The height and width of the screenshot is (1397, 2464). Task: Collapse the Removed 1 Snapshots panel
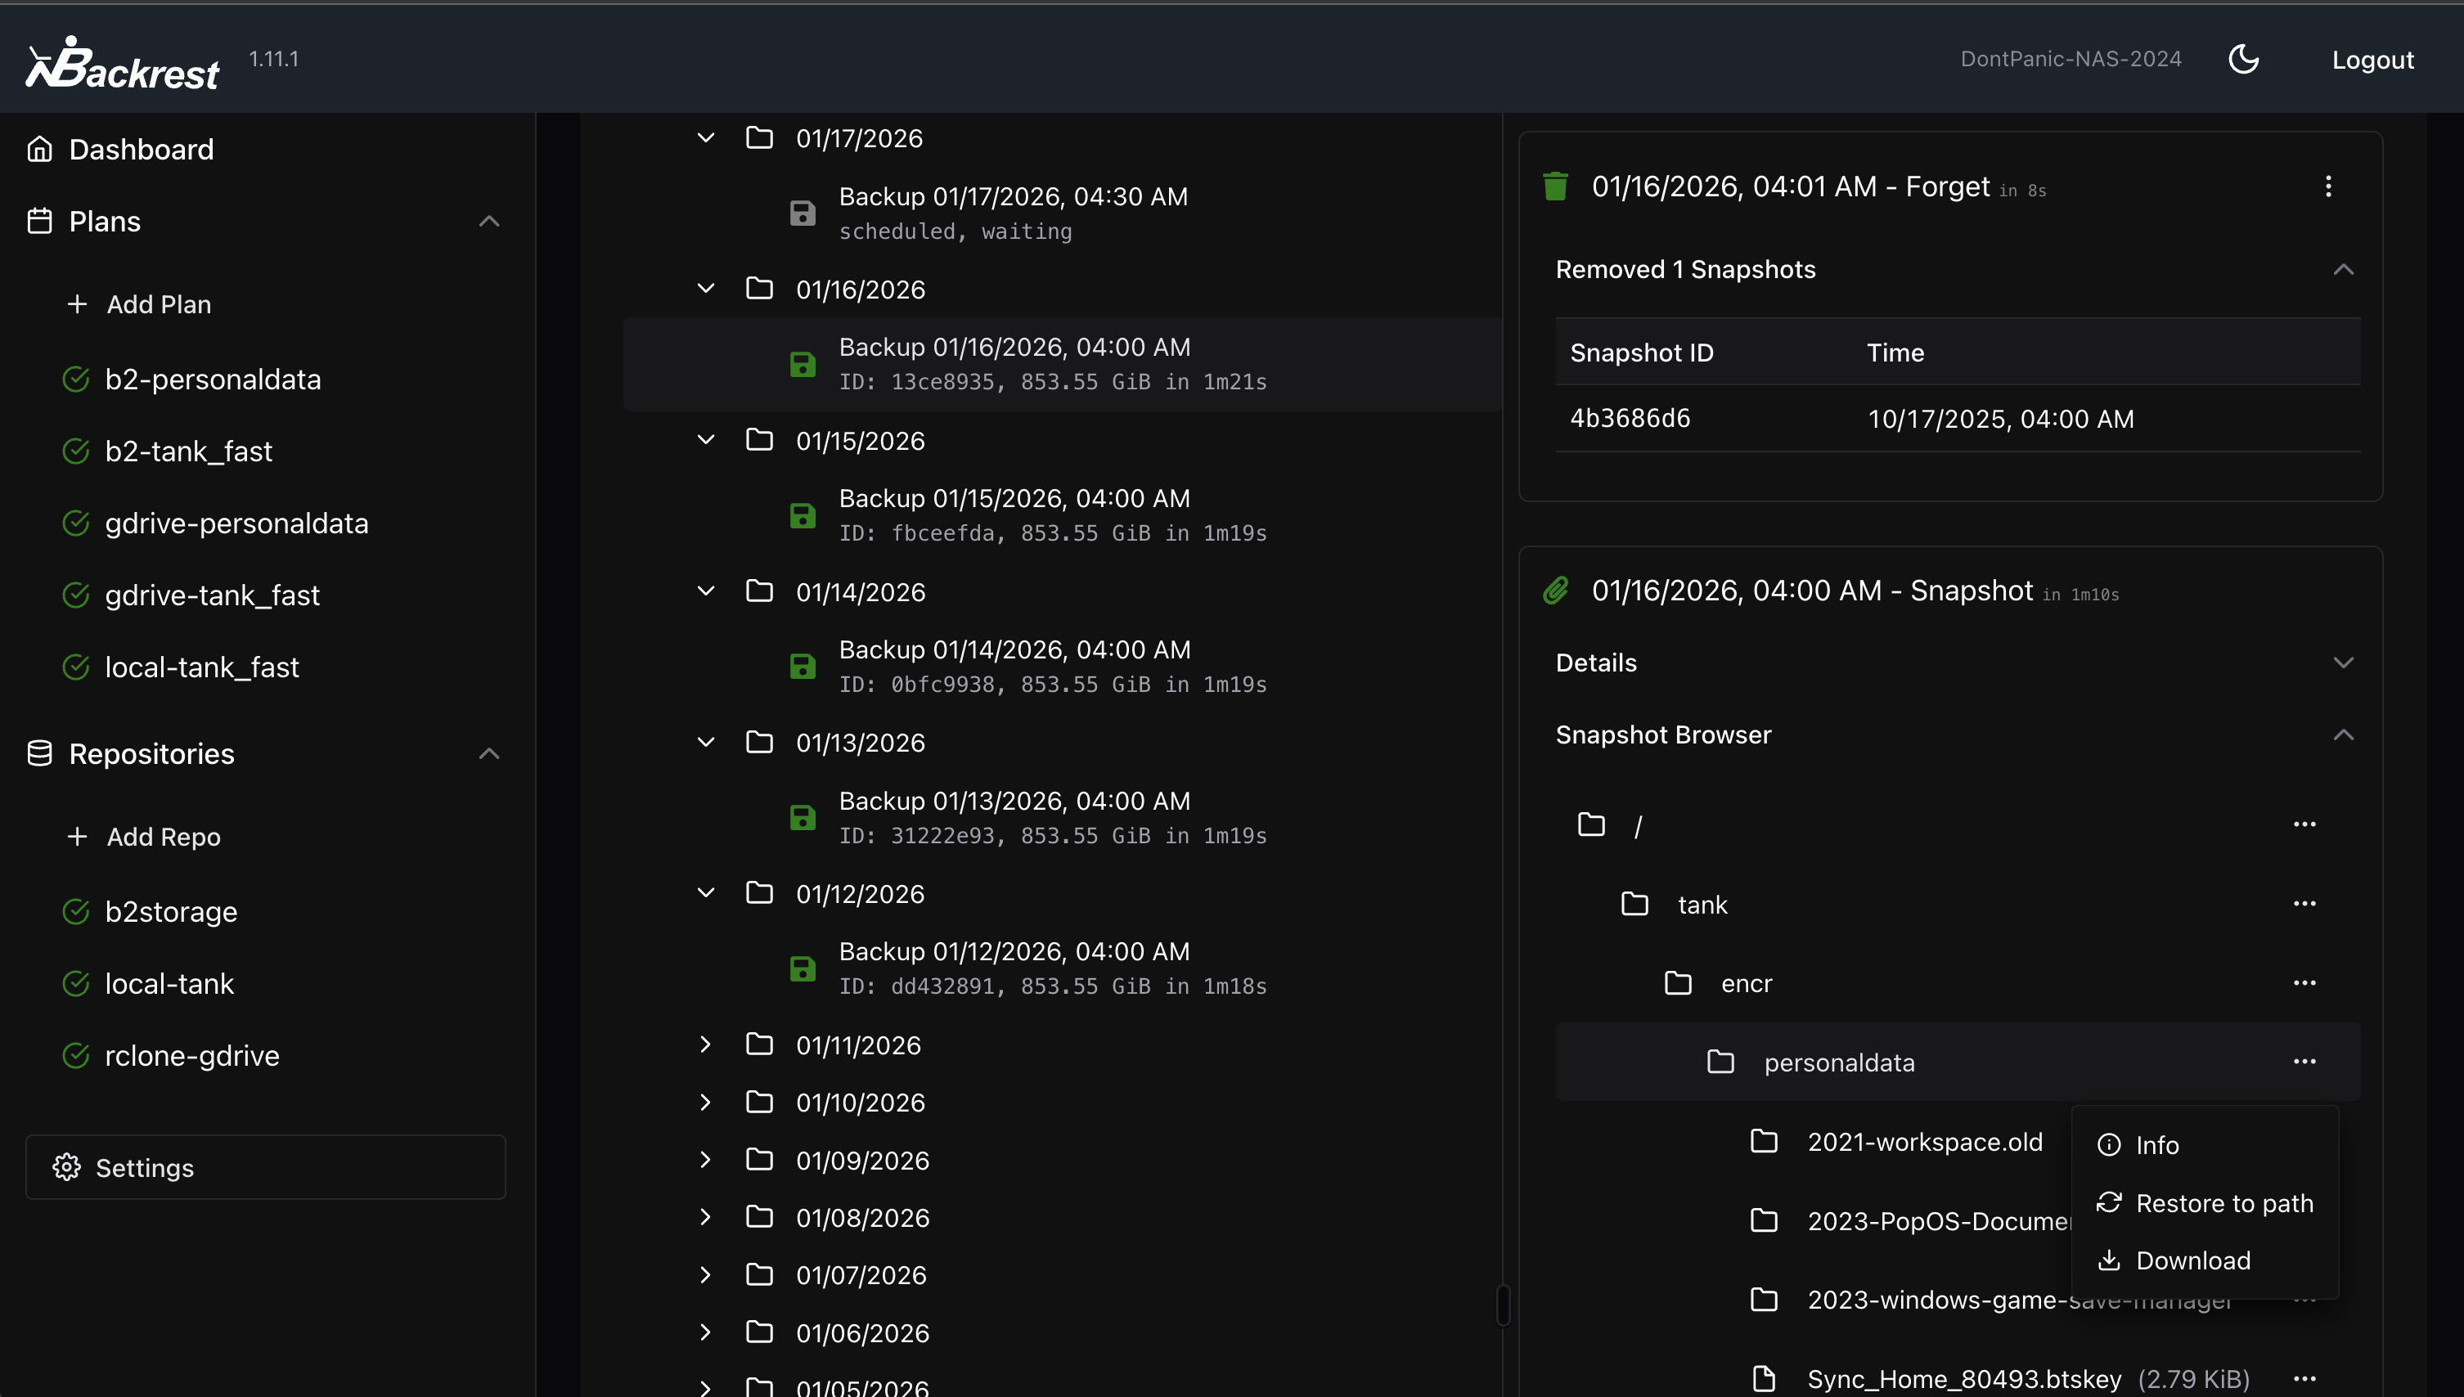(x=2342, y=270)
